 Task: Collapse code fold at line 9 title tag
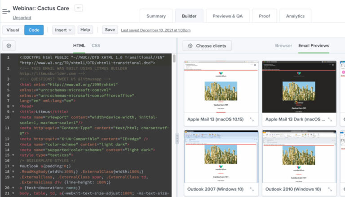point(13,111)
